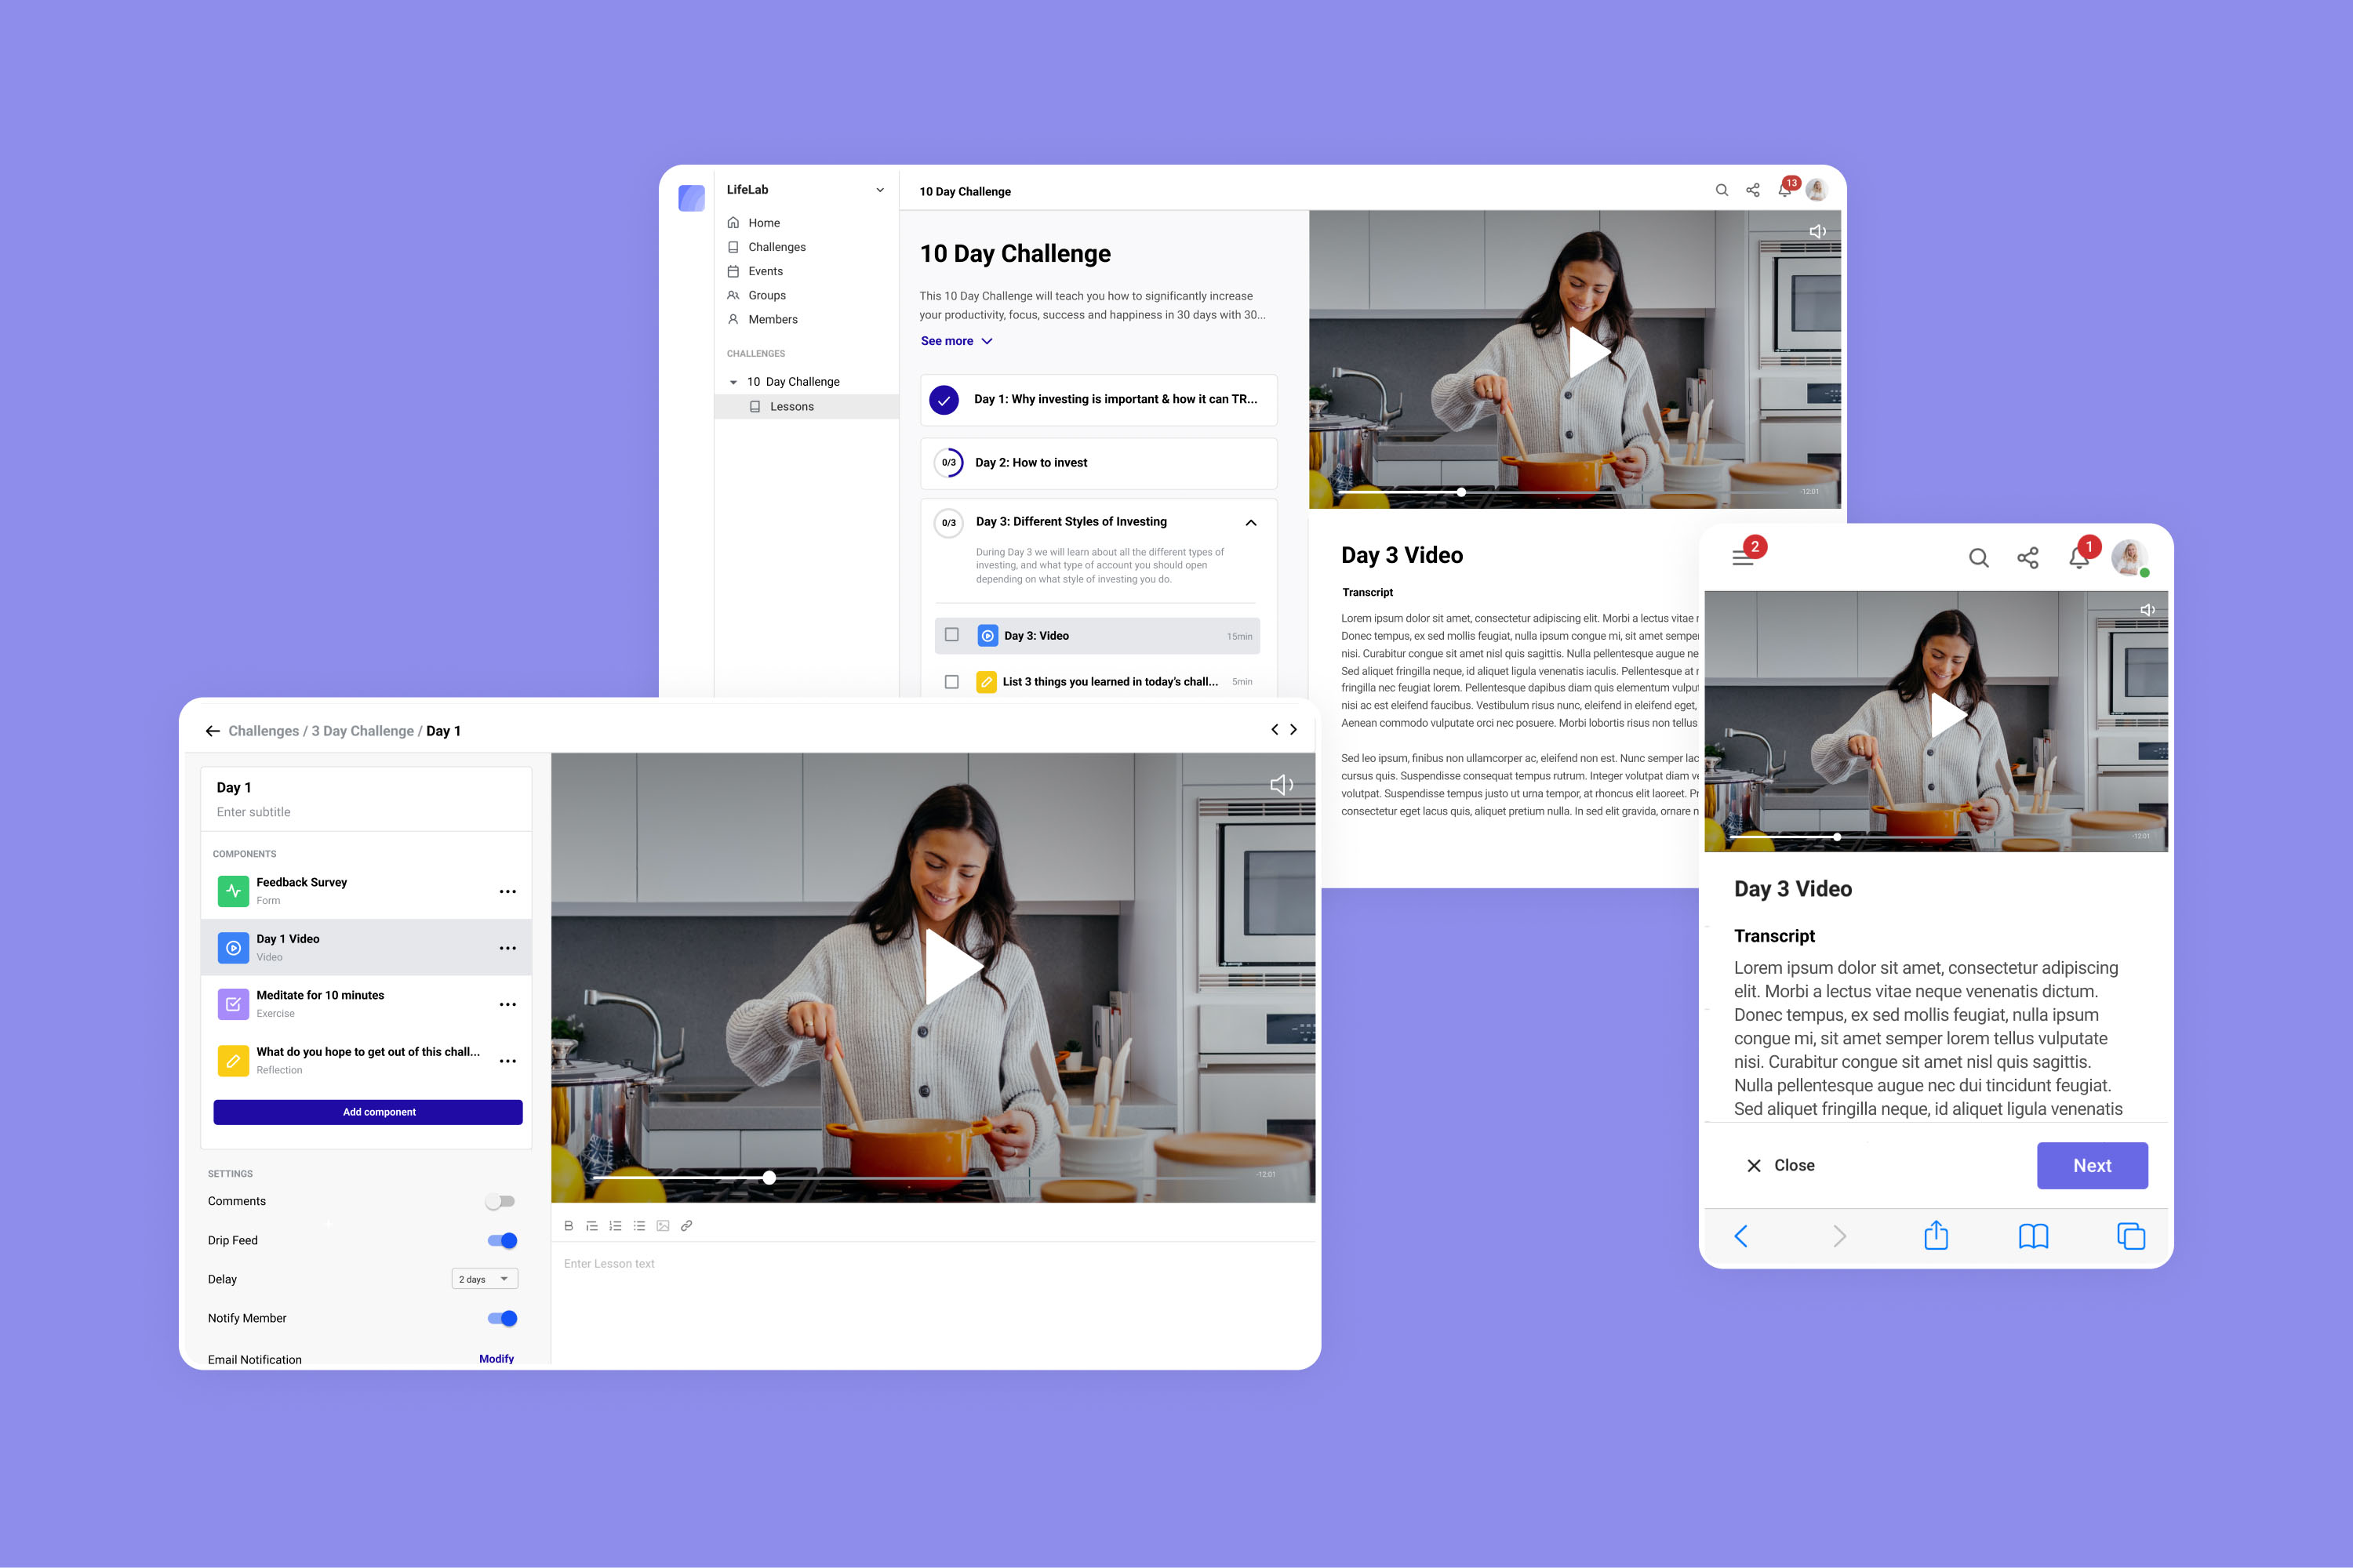Open the mobile browser bookmarks icon
Screen dimensions: 2353x1568
[2033, 1237]
